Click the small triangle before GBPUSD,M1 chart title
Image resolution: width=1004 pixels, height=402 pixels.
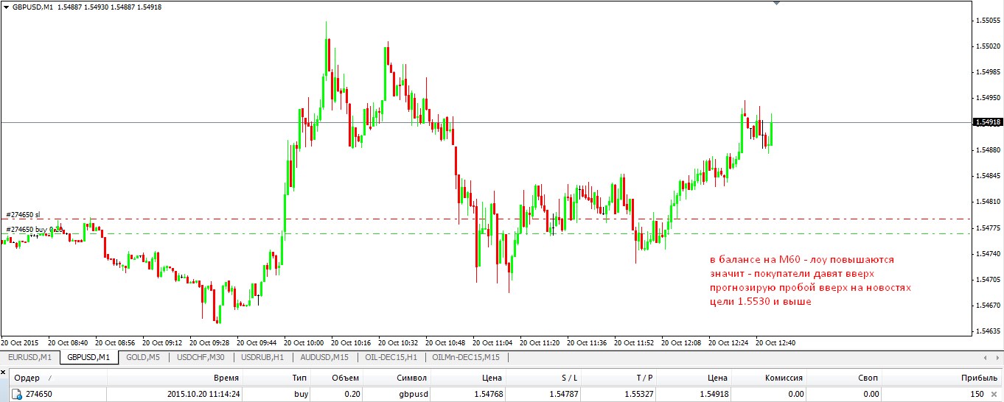(6, 7)
